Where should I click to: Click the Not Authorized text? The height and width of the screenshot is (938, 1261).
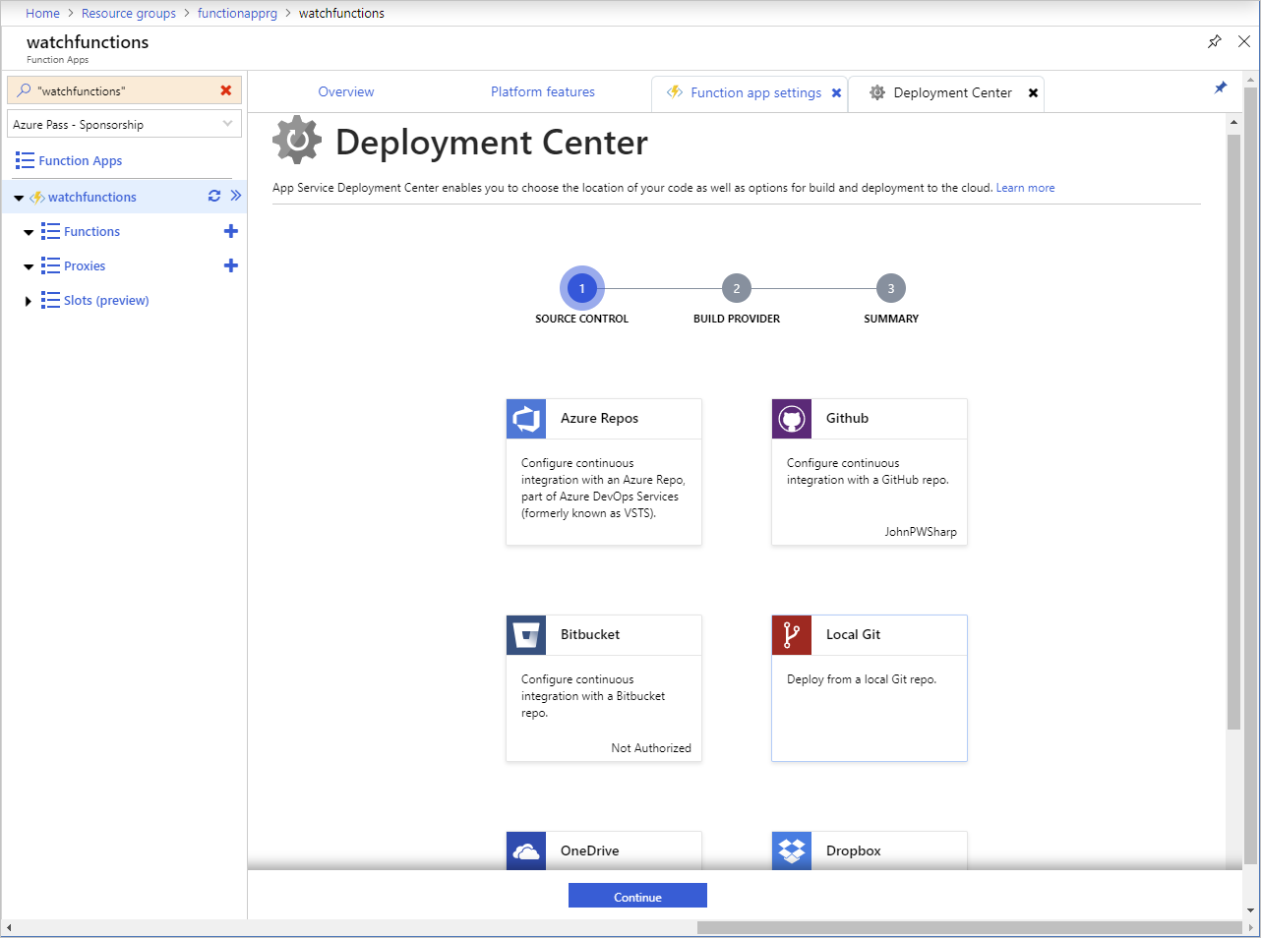[651, 748]
